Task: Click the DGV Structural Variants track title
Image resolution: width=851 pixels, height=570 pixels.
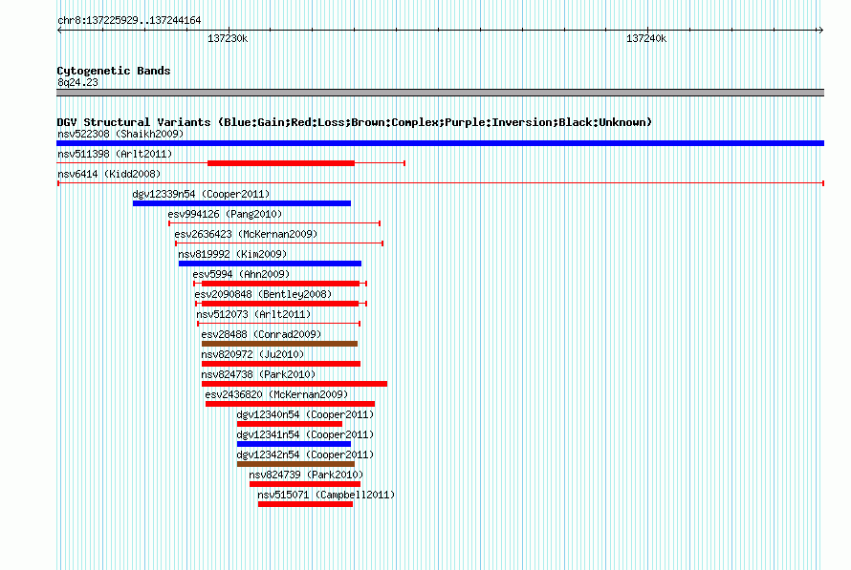Action: (355, 122)
